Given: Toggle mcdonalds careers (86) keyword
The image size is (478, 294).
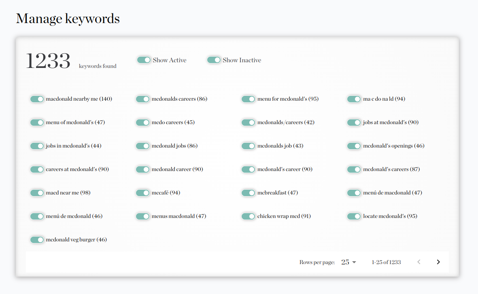Looking at the screenshot, I should [x=142, y=99].
